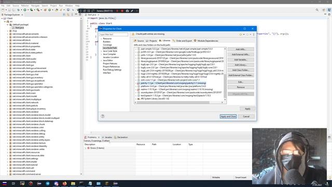The image size is (332, 187).
Task: Cancel the Properties dialog
Action: 246,116
